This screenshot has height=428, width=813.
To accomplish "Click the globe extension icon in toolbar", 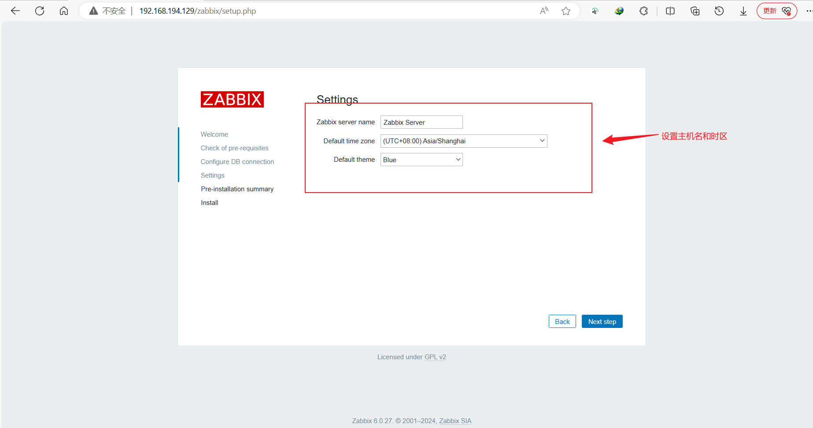I will click(619, 11).
